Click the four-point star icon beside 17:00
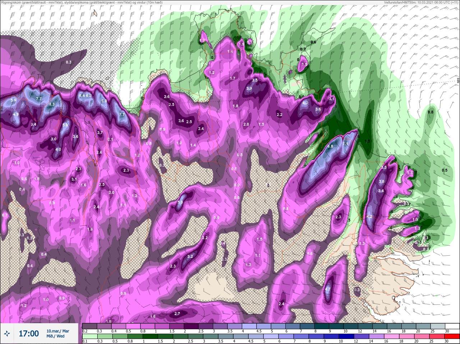This screenshot has width=460, height=344. [x=8, y=334]
